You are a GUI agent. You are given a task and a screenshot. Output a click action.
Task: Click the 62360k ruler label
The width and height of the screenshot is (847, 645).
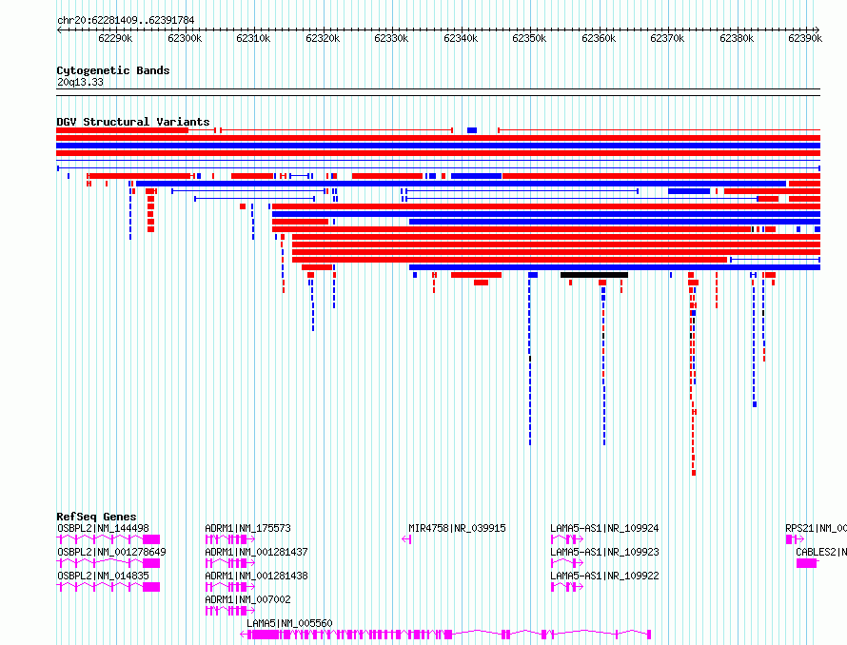coord(599,38)
